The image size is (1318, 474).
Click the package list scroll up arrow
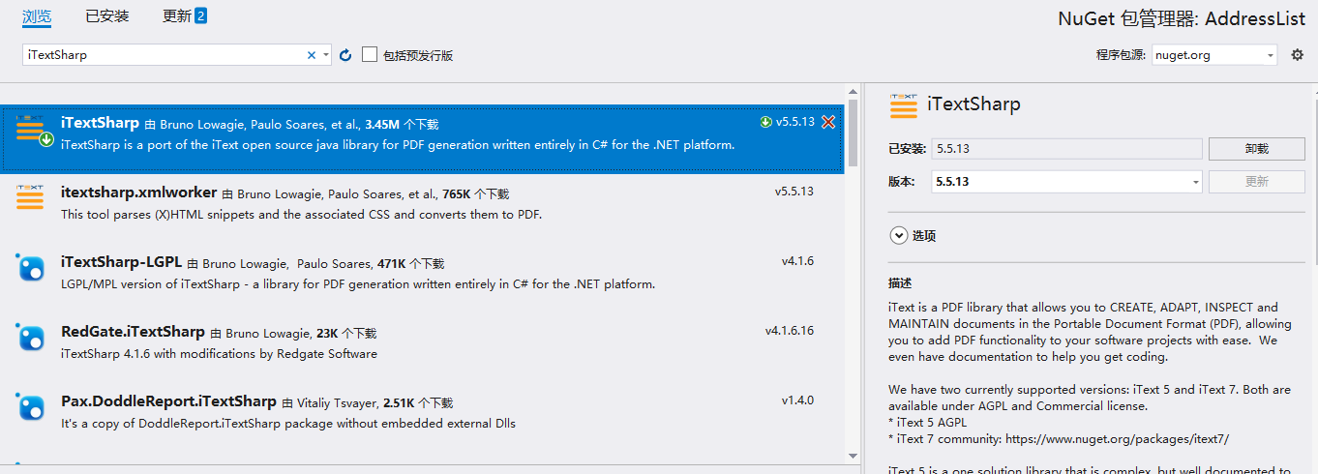(853, 90)
